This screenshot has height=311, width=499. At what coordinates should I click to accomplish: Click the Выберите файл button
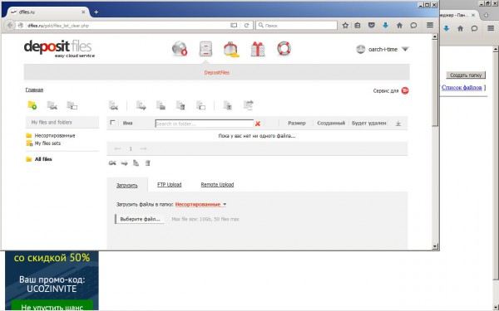click(x=140, y=219)
